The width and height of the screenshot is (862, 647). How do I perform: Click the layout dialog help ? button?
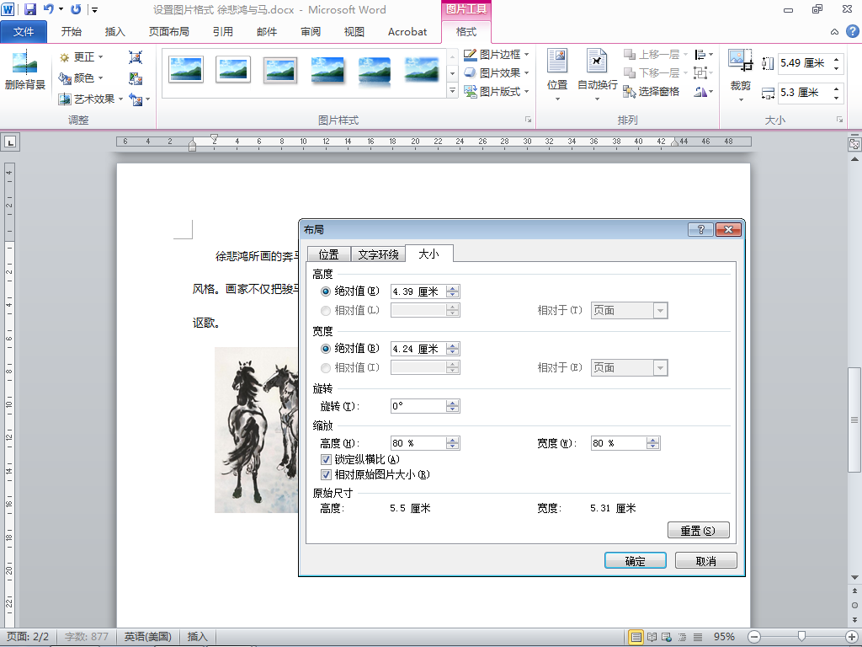(701, 230)
